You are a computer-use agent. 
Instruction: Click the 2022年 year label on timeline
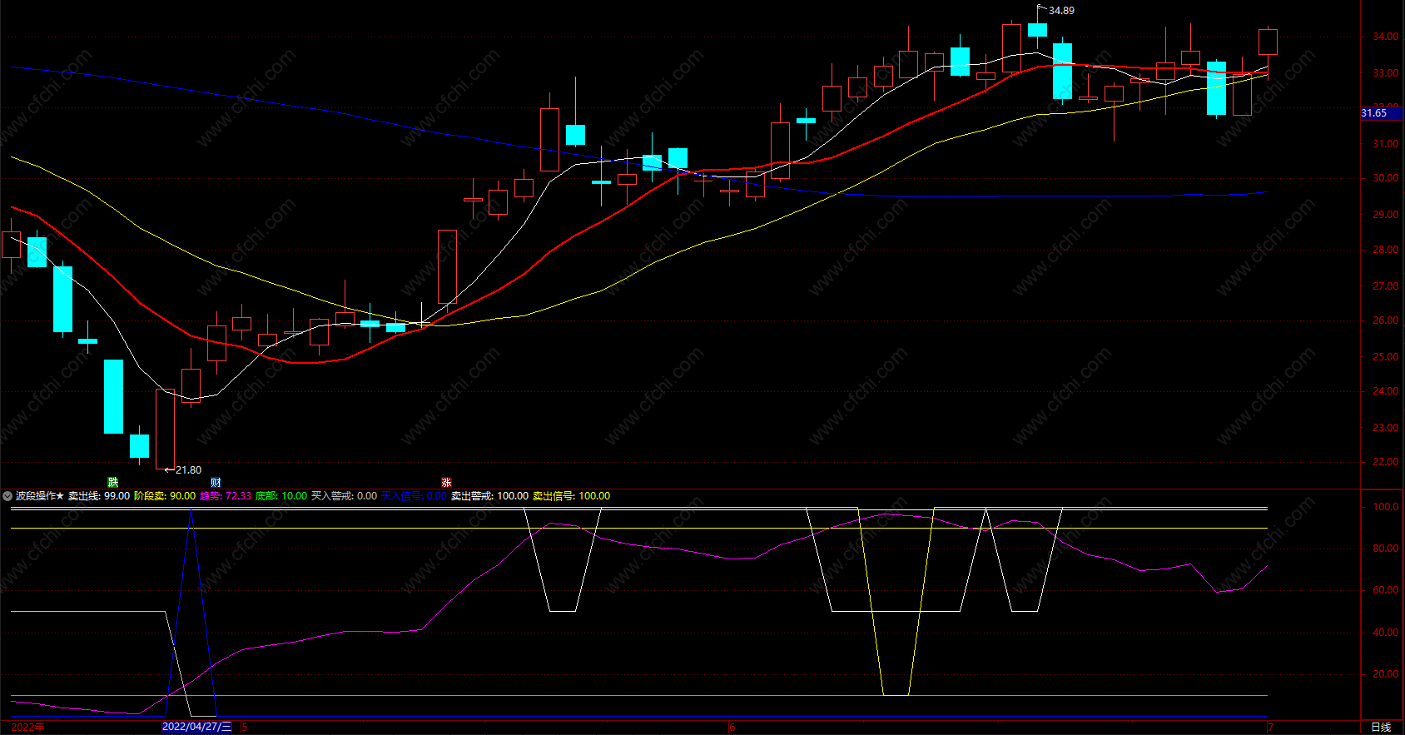click(28, 727)
